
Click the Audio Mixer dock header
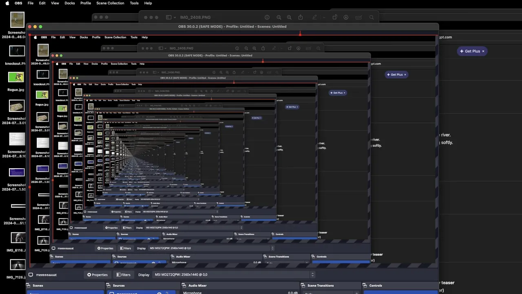tap(241, 285)
